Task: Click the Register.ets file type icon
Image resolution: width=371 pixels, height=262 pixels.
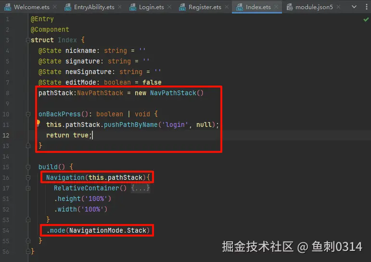Action: point(182,7)
